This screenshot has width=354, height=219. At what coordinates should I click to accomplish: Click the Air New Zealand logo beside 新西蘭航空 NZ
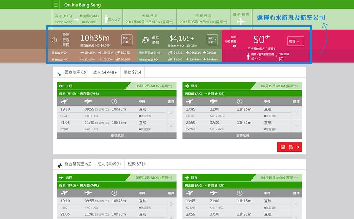pyautogui.click(x=60, y=165)
